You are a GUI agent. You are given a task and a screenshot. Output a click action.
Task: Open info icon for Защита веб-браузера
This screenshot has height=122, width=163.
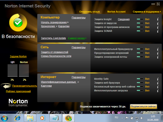[158, 83]
